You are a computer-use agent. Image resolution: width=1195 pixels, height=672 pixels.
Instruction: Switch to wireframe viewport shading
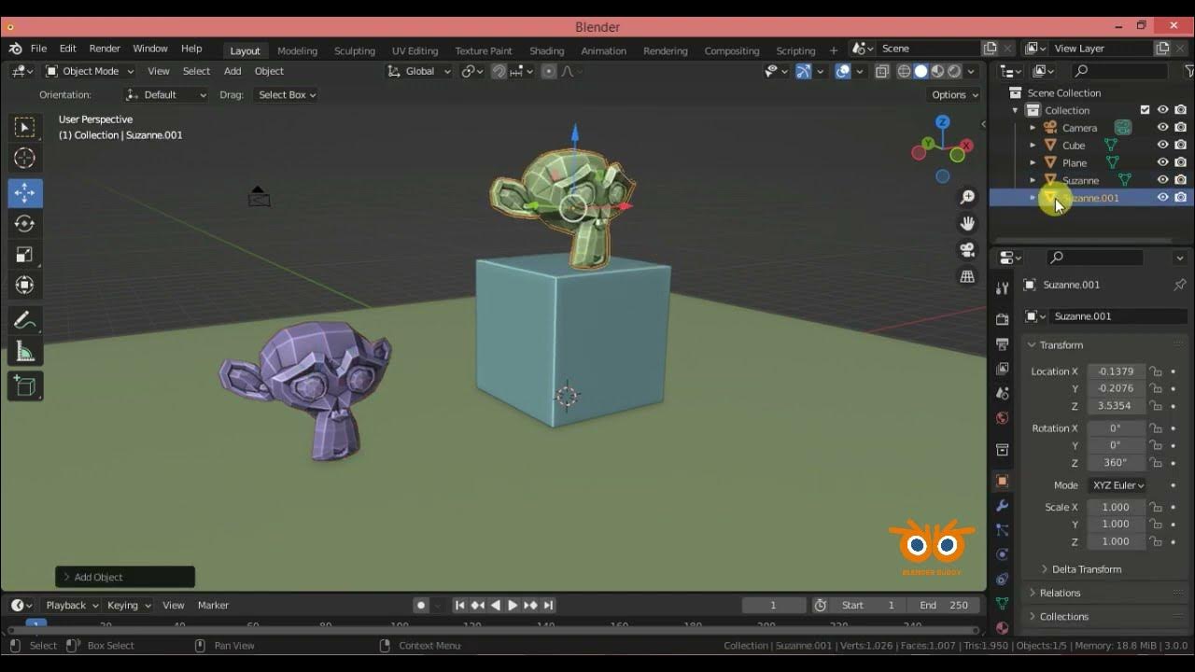click(x=904, y=71)
